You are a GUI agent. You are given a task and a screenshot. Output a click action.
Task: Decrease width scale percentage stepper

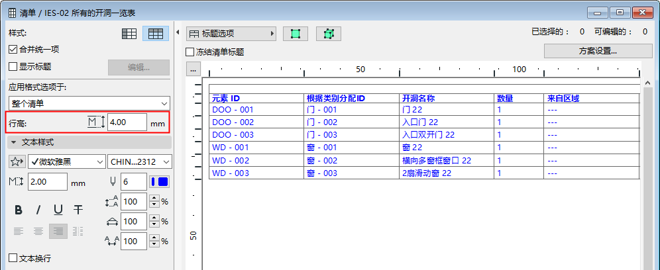(x=155, y=224)
